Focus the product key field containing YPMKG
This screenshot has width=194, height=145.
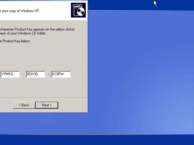pyautogui.click(x=10, y=74)
